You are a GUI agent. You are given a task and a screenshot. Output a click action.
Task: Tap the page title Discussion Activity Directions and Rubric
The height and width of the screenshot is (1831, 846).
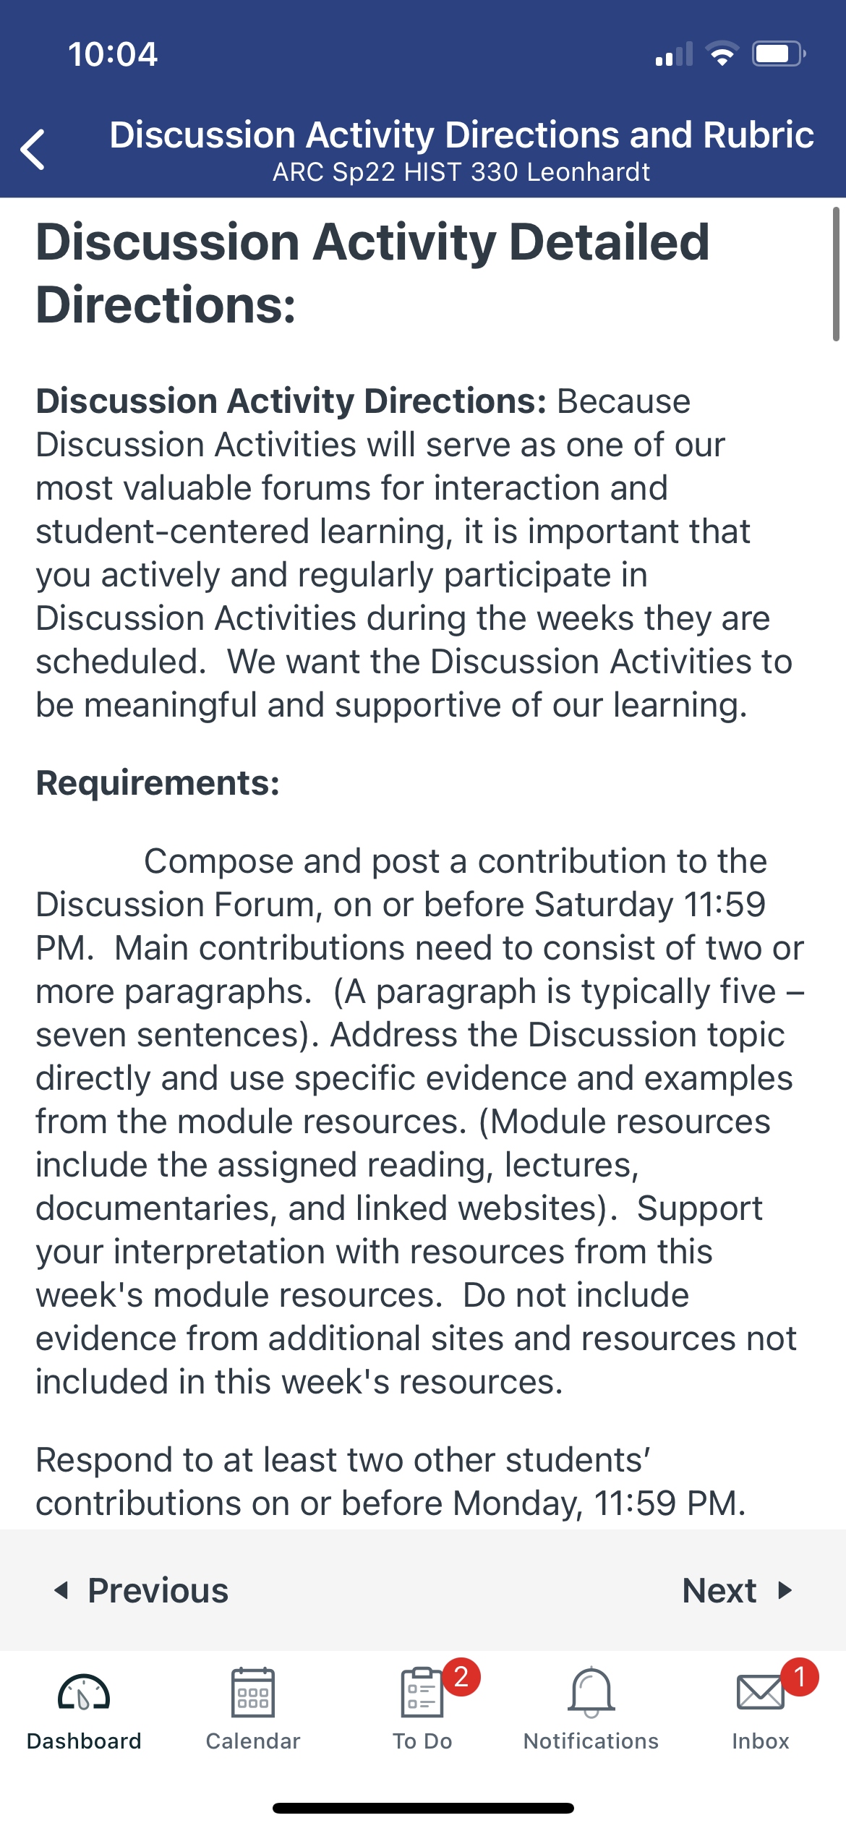461,135
